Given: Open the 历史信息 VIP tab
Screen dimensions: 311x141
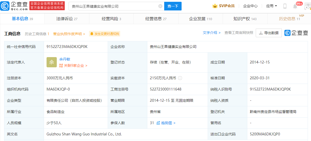Looking at the screenshot, I should [x=290, y=19].
